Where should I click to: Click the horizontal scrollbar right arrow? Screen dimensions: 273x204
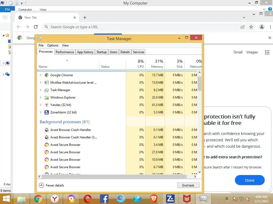click(195, 176)
